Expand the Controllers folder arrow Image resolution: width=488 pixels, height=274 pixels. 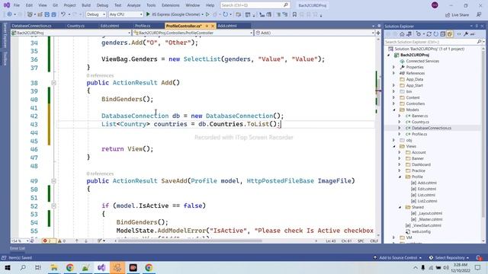tap(394, 104)
